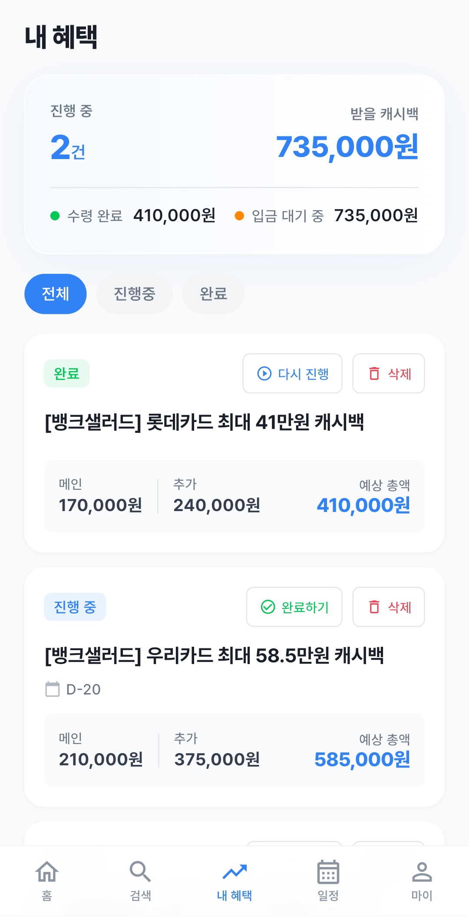This screenshot has width=469, height=917.
Task: Select the 전체 filter tab
Action: tap(56, 294)
